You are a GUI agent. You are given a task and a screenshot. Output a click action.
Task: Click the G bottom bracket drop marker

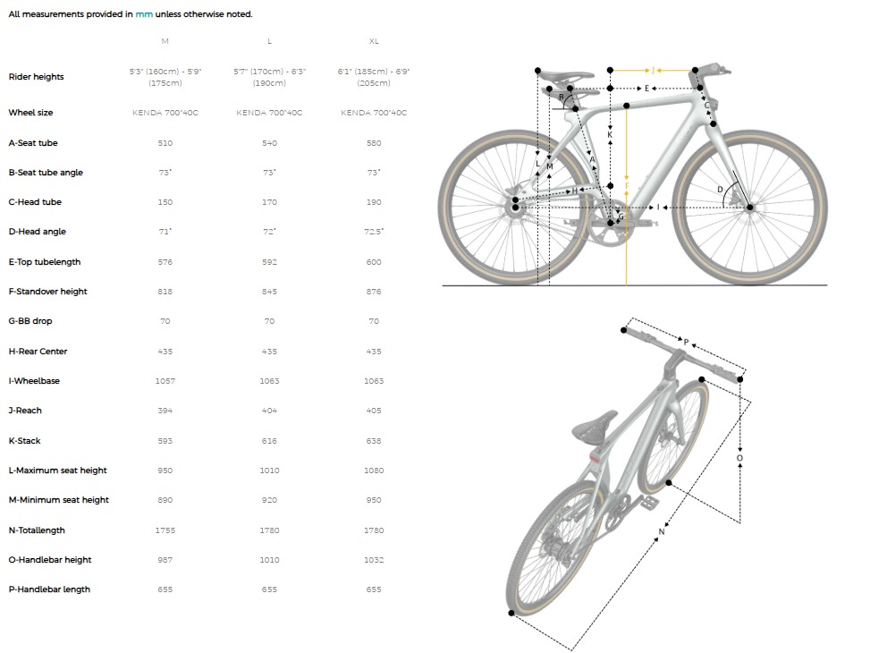coord(621,216)
